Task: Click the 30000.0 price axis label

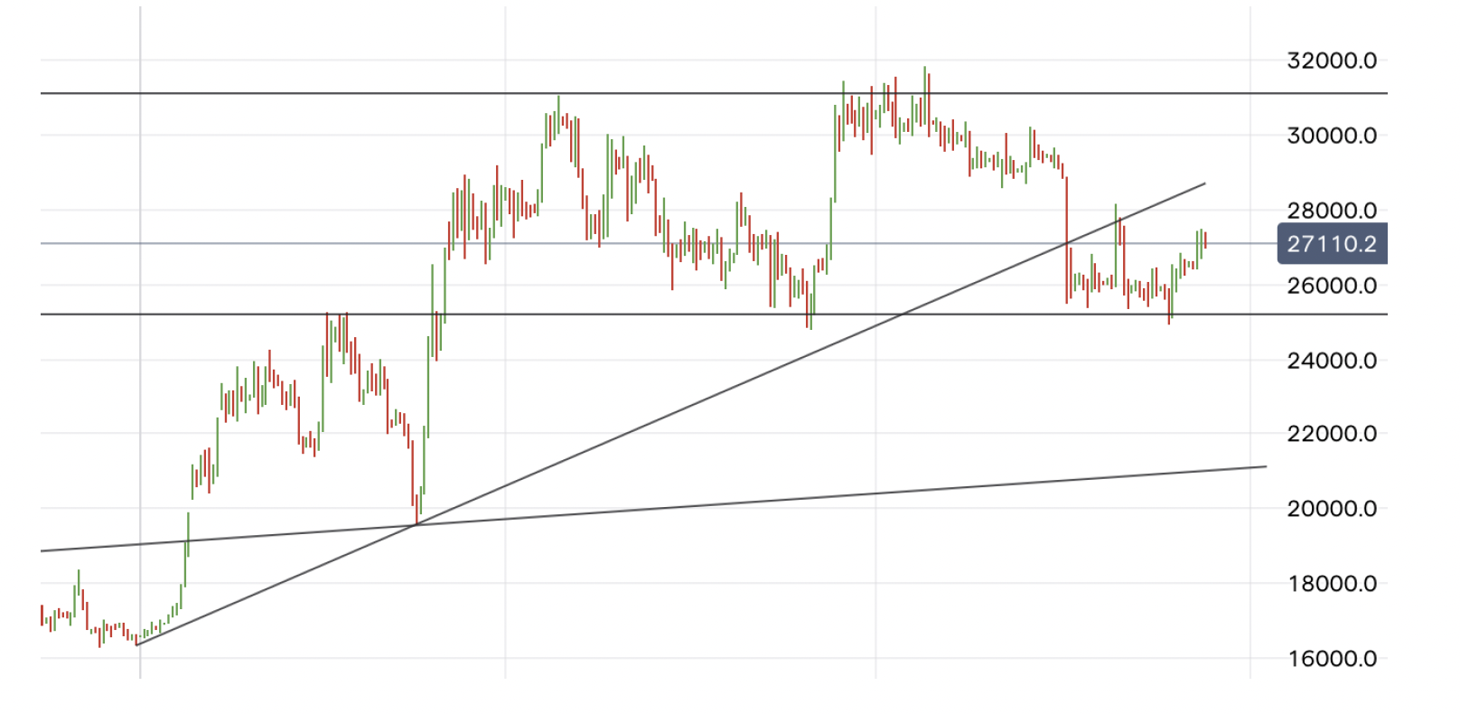Action: (1332, 136)
